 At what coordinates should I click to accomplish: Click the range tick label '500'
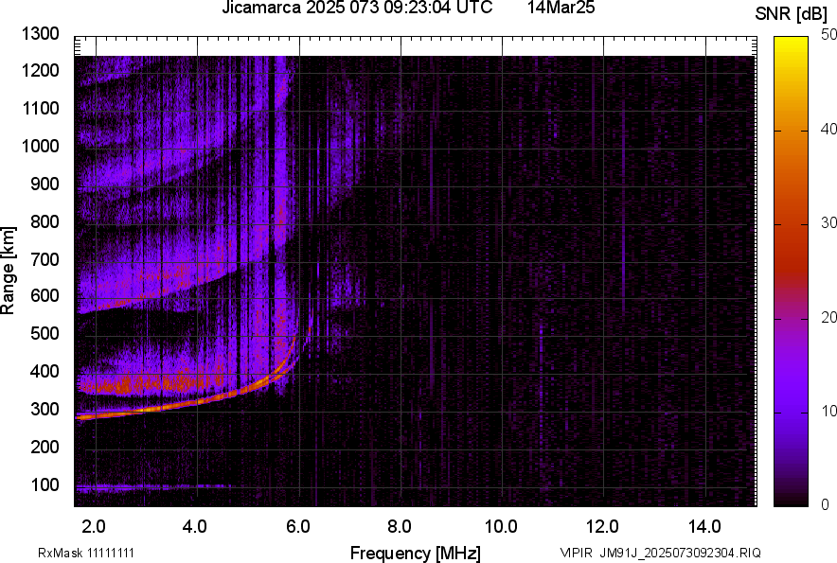(45, 333)
